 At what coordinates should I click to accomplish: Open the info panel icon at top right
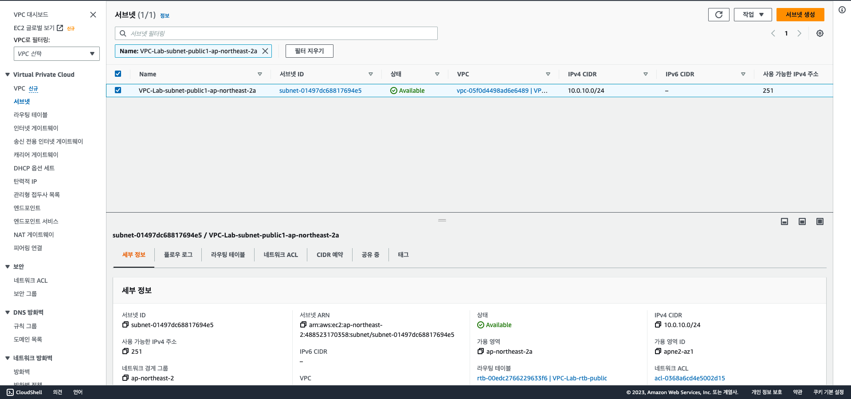[x=842, y=10]
